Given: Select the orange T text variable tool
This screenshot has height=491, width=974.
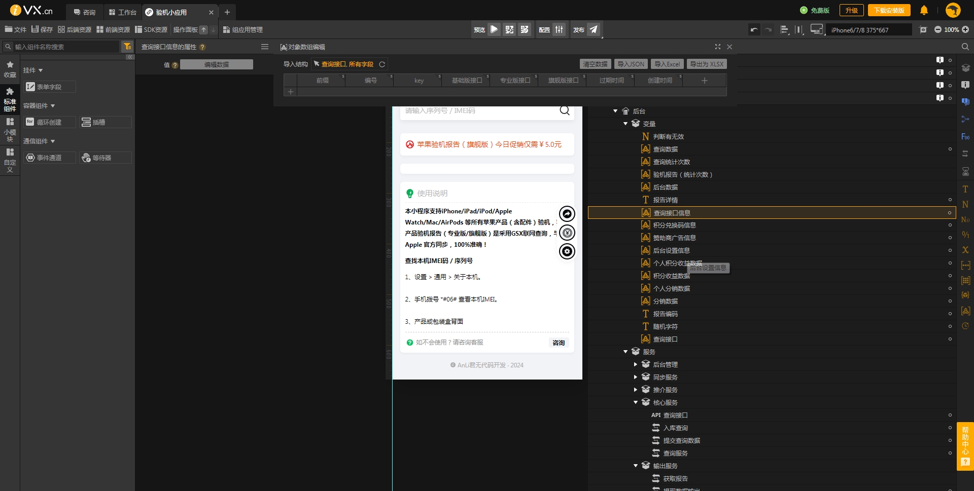Looking at the screenshot, I should coord(965,189).
